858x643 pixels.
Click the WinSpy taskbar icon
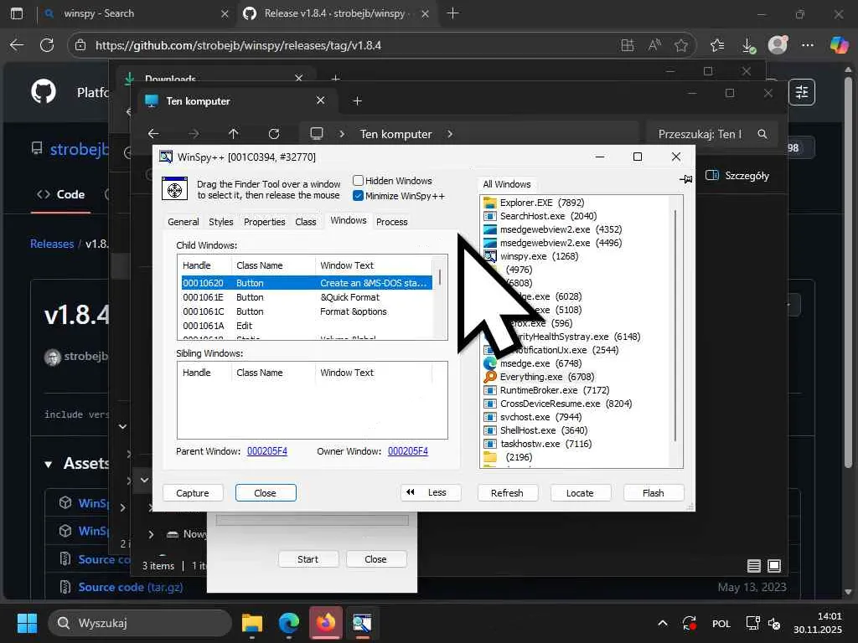(362, 623)
